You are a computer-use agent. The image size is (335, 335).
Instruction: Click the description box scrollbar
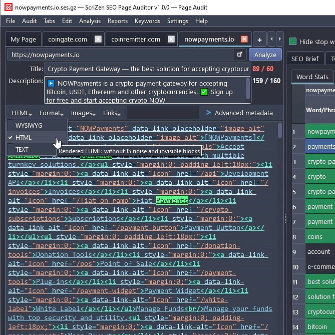point(248,89)
